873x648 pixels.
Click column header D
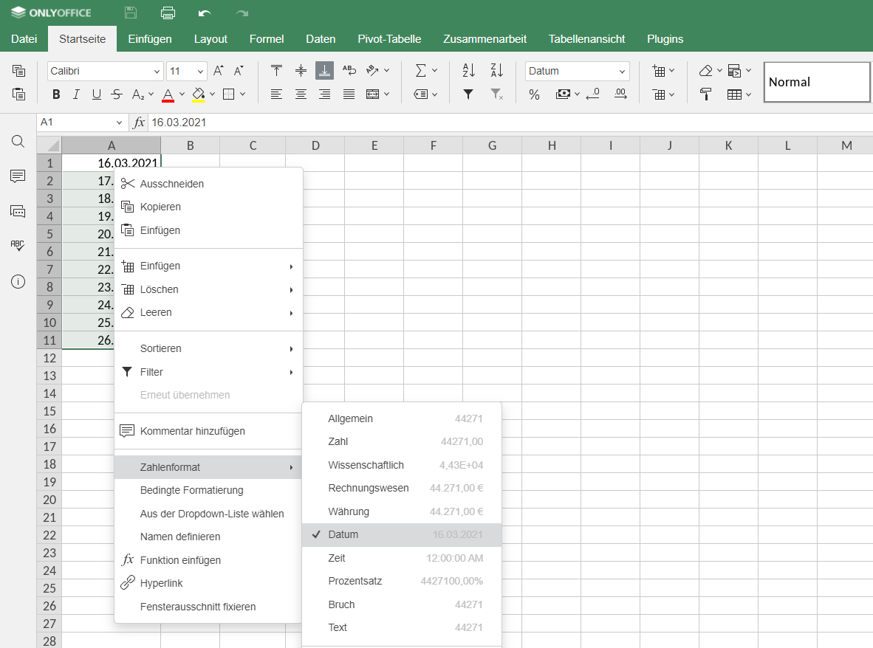click(315, 145)
